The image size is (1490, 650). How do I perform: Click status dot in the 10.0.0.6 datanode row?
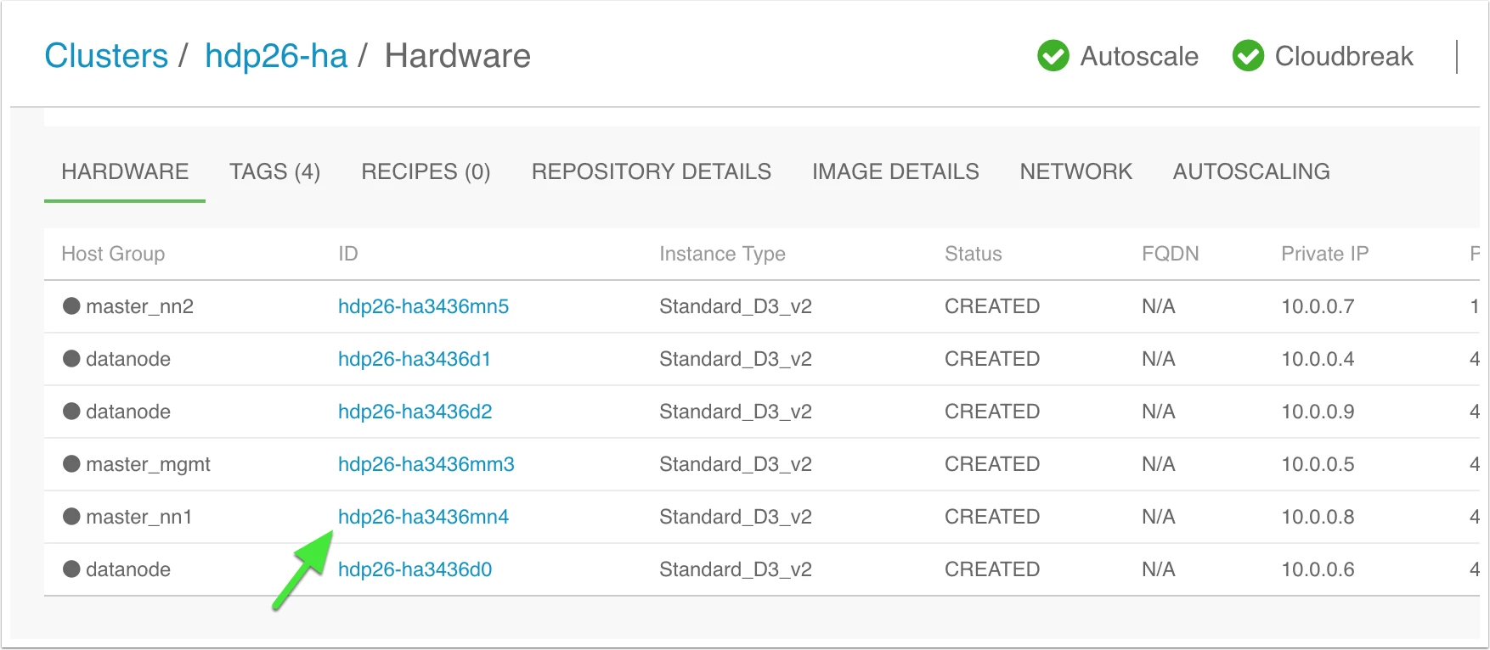tap(71, 569)
